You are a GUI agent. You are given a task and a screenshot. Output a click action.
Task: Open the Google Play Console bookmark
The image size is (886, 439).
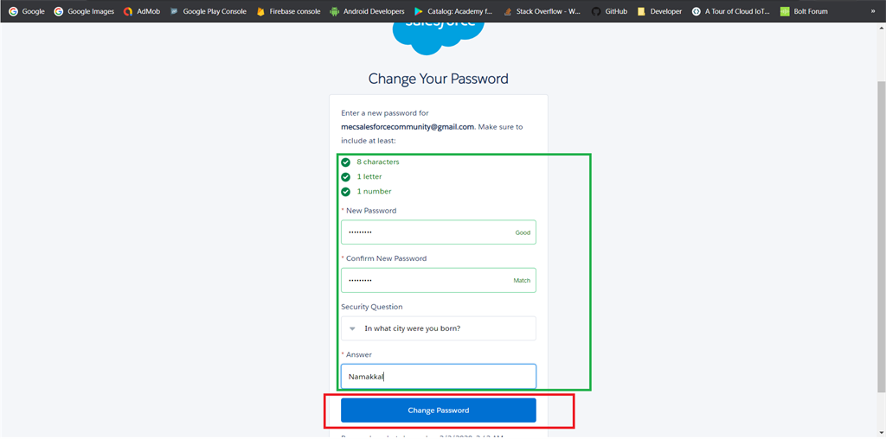click(208, 11)
